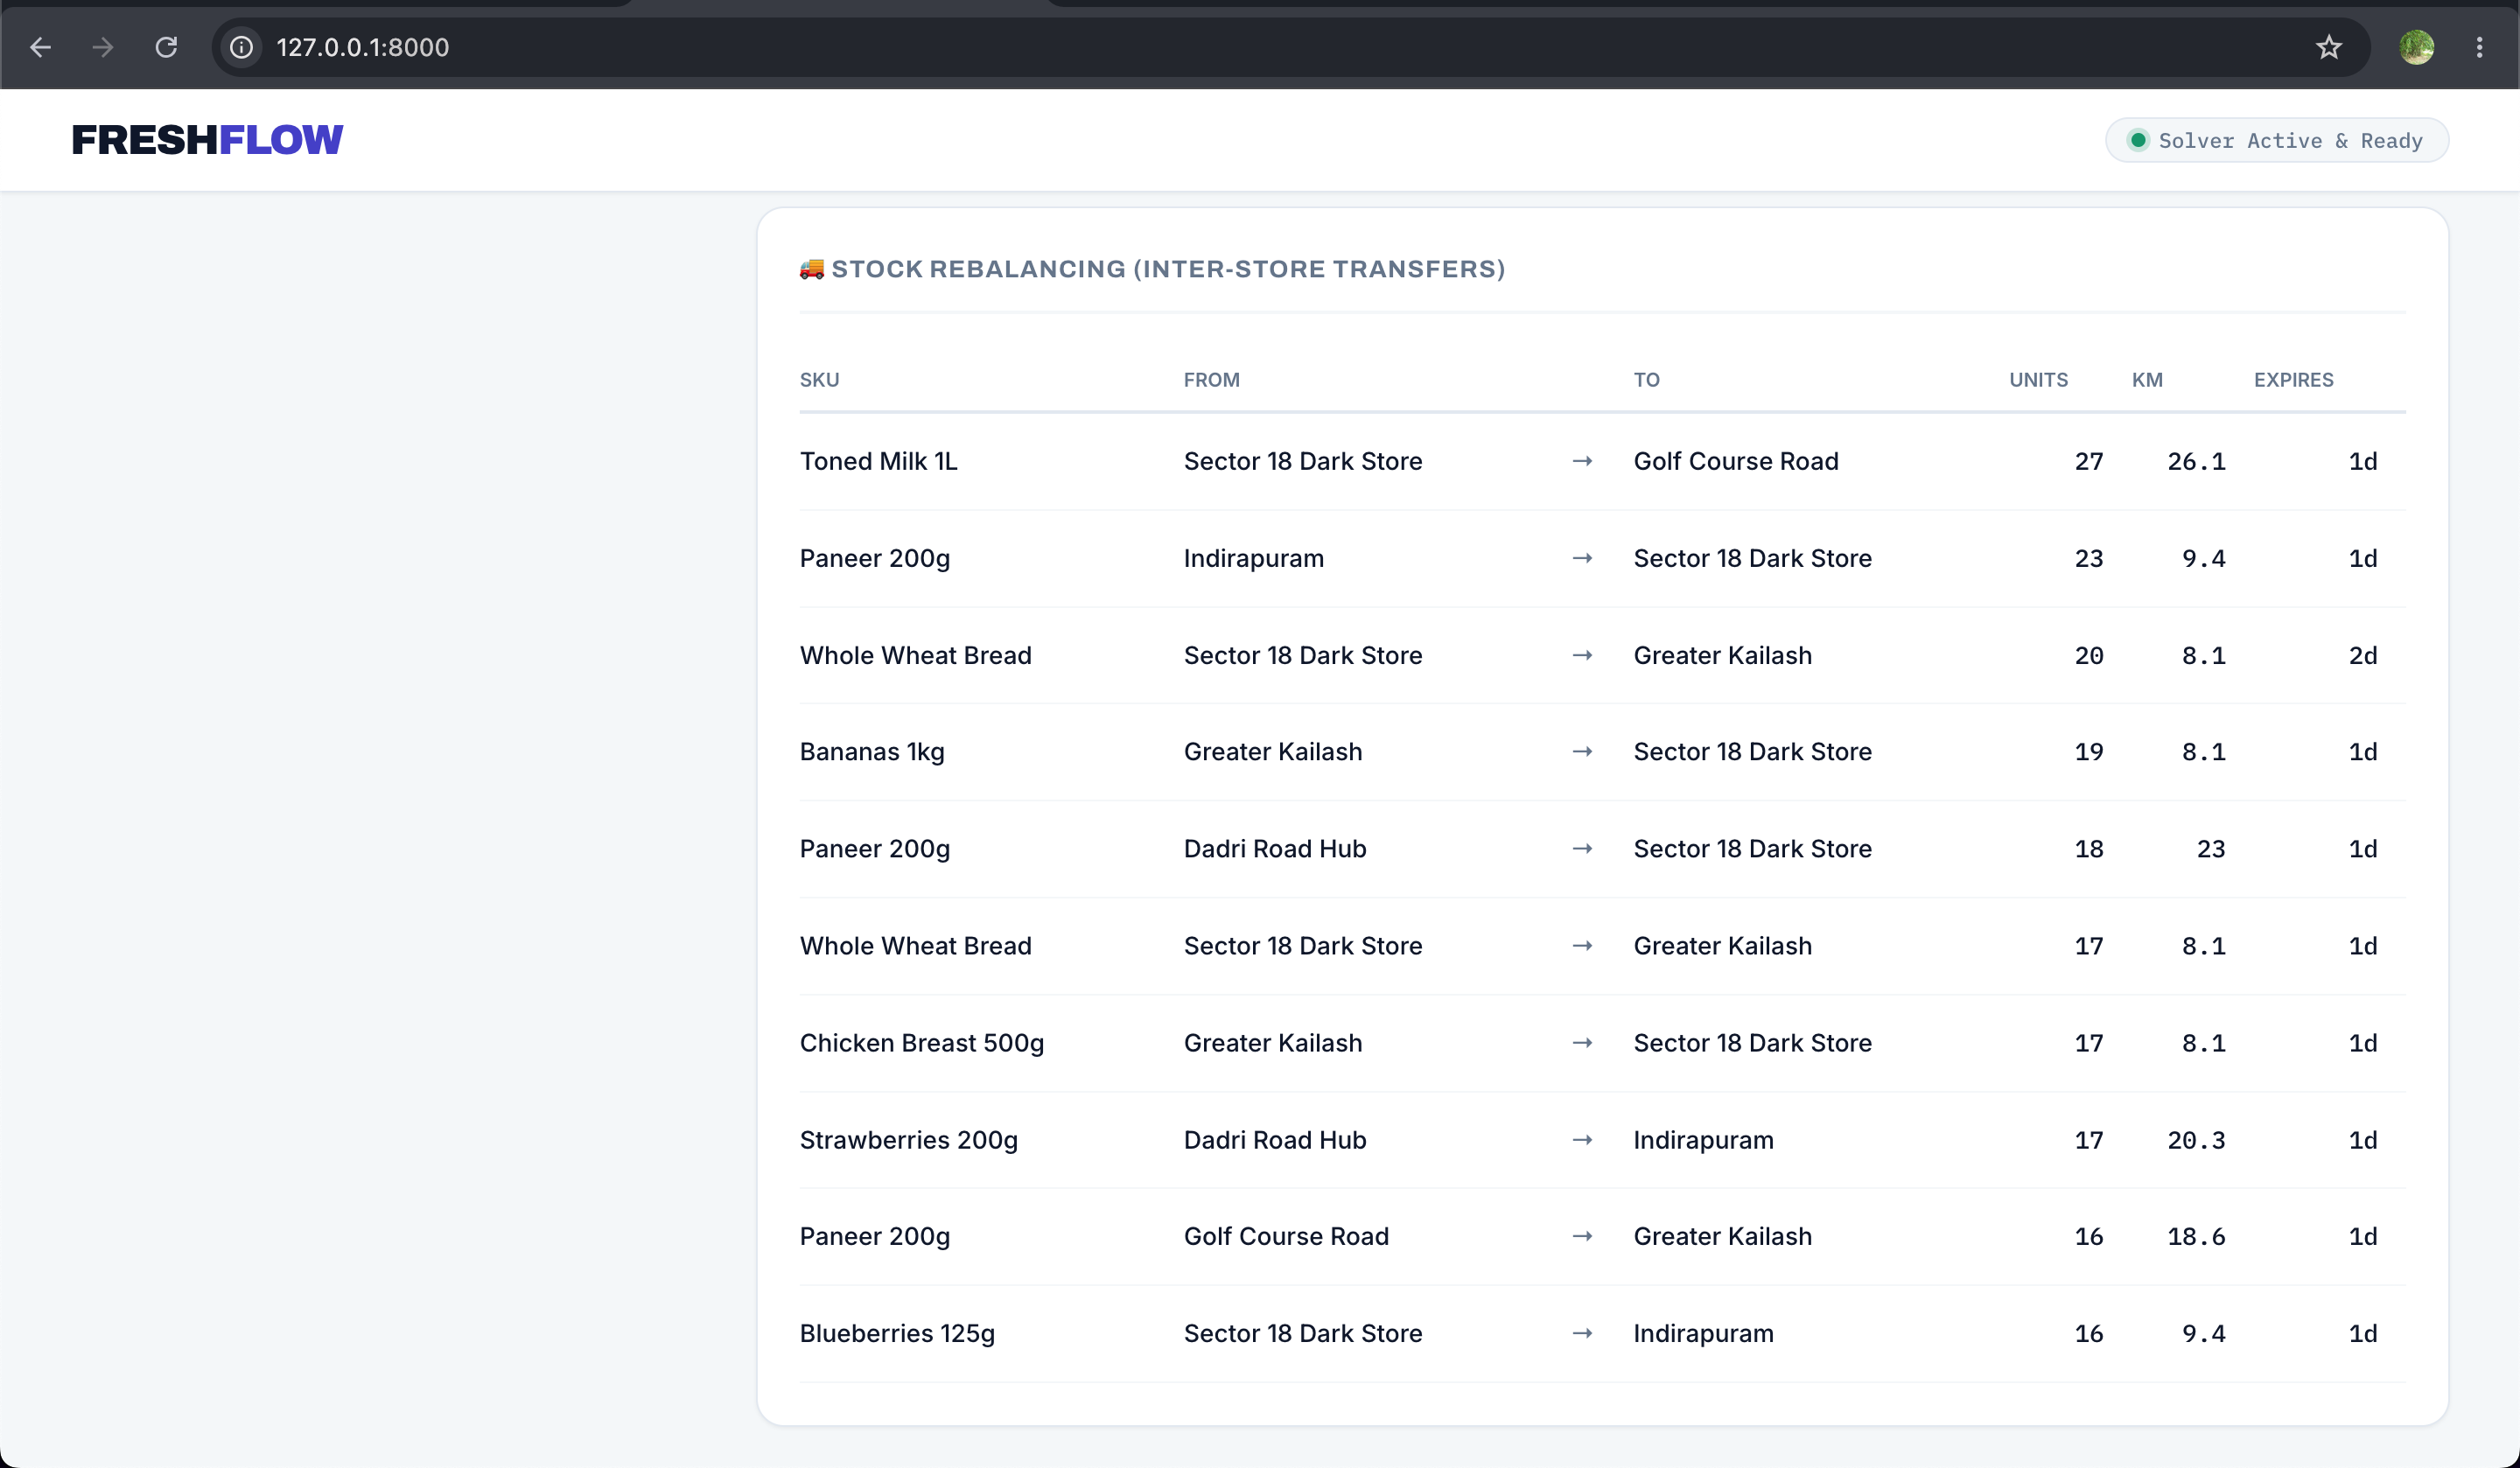Screen dimensions: 2520x1468
Task: Click the 18.6 km value
Action: pyautogui.click(x=2196, y=1237)
